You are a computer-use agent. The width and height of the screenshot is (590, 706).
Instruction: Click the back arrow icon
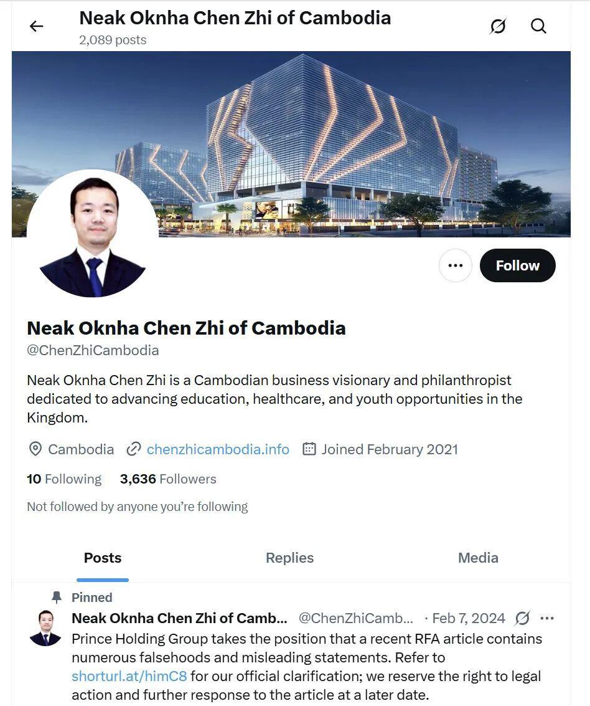[x=37, y=26]
